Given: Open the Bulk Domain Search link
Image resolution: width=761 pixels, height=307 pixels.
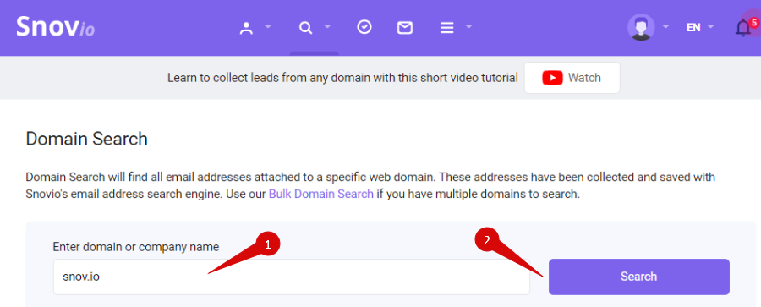Looking at the screenshot, I should (321, 195).
